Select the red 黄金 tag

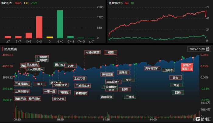[x=176, y=77]
